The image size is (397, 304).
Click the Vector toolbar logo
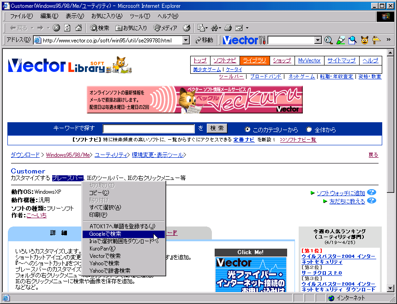(240, 40)
